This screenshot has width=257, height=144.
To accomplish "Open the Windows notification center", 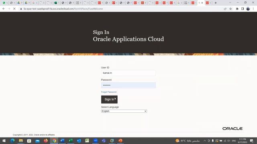I will (x=252, y=141).
